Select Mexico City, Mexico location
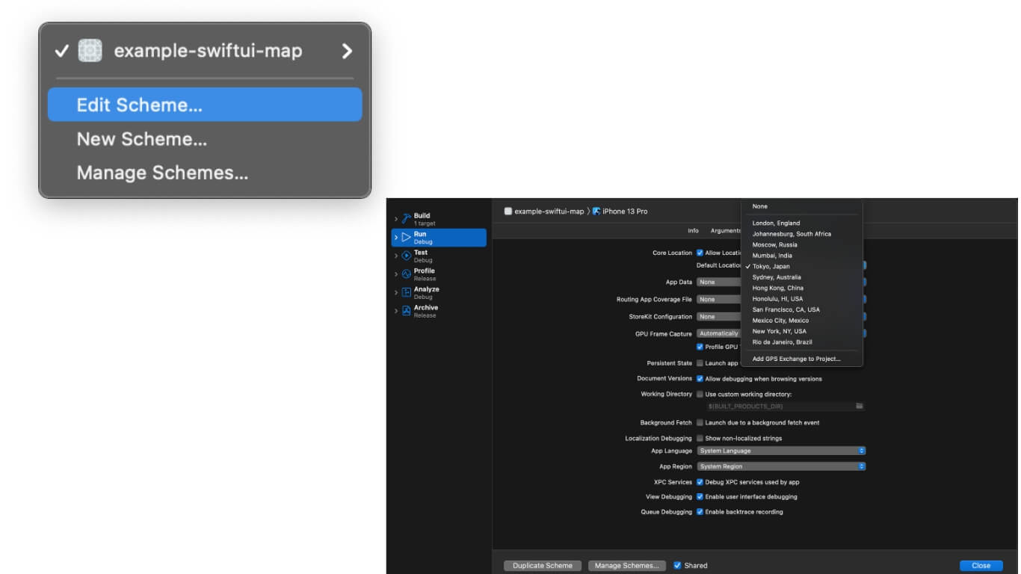1021x574 pixels. [801, 321]
